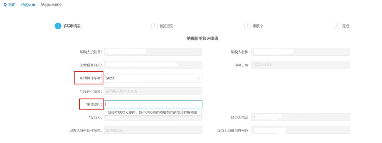The height and width of the screenshot is (143, 382).
Task: Click the 纳税人识别号 field
Action: tap(153, 52)
